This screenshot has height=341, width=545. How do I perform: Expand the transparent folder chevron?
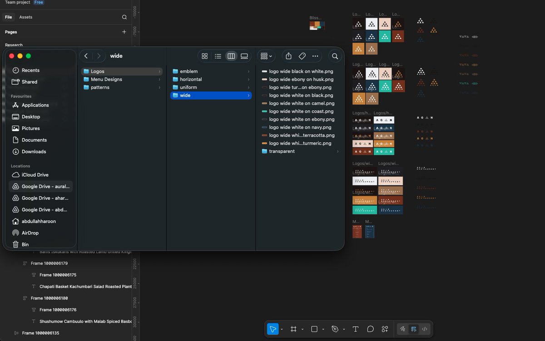coord(337,151)
